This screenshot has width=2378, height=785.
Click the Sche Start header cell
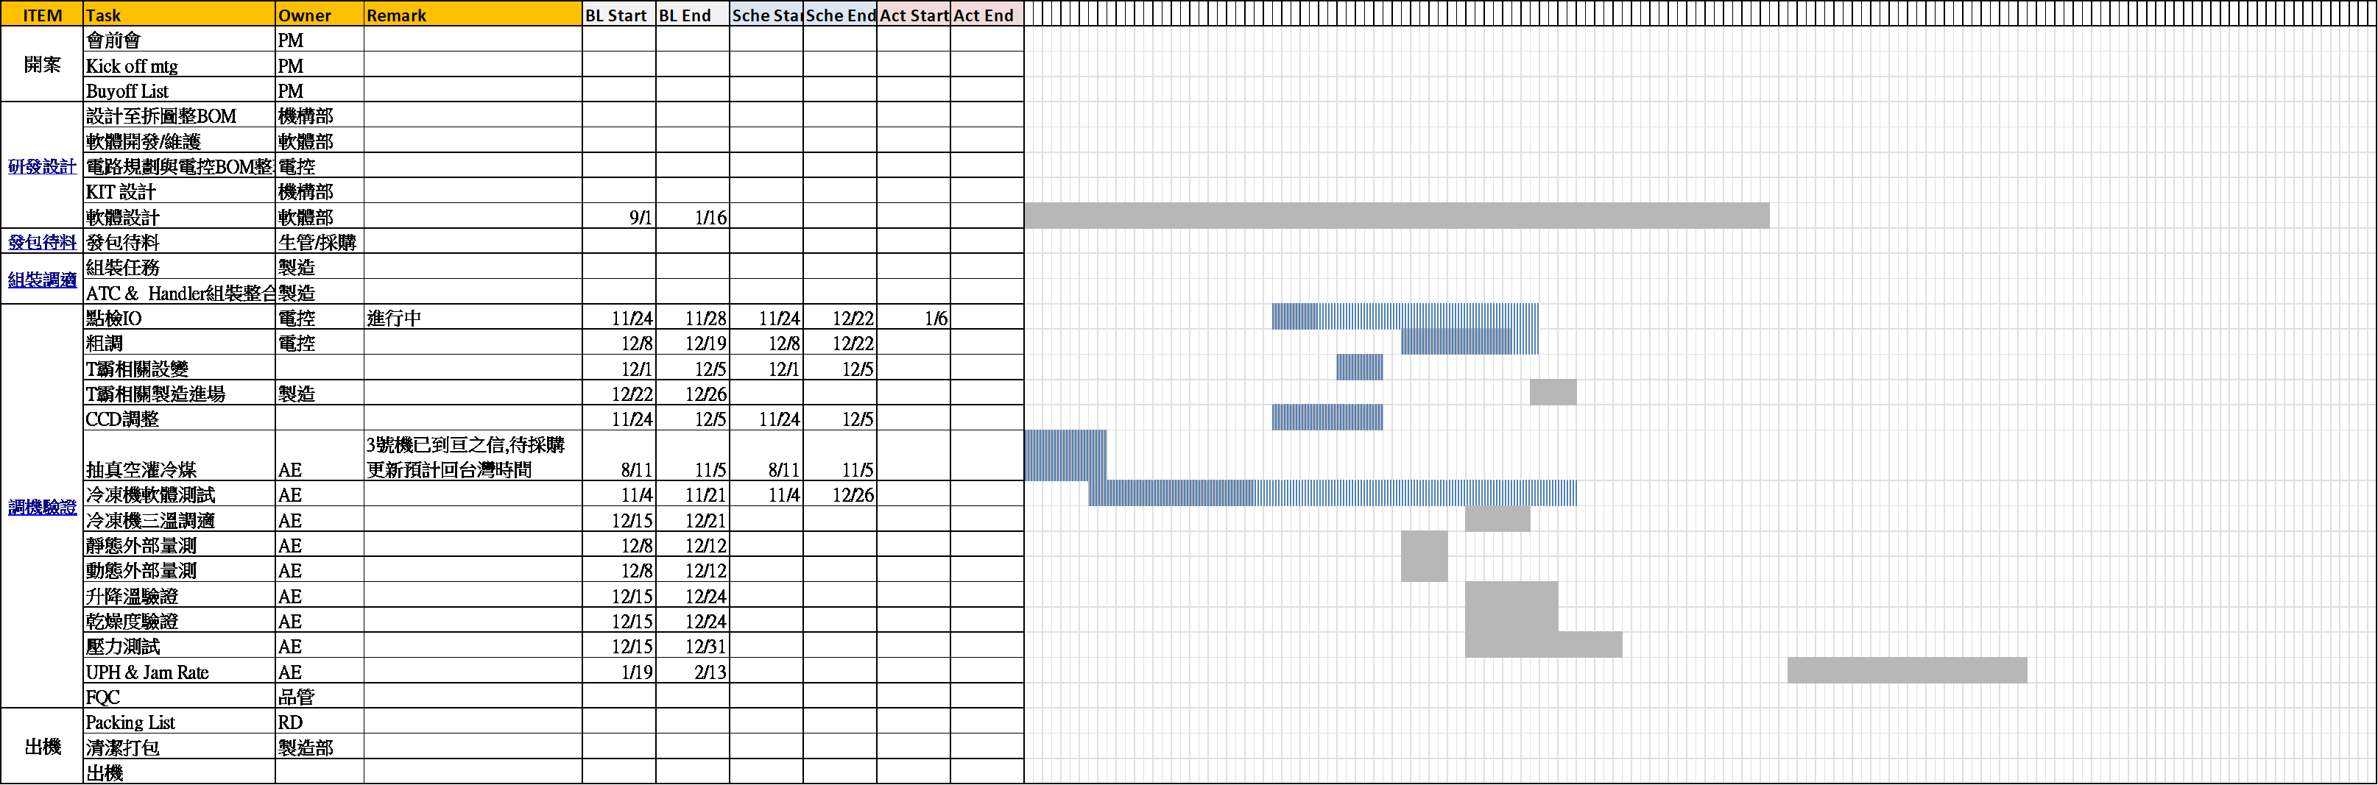765,15
